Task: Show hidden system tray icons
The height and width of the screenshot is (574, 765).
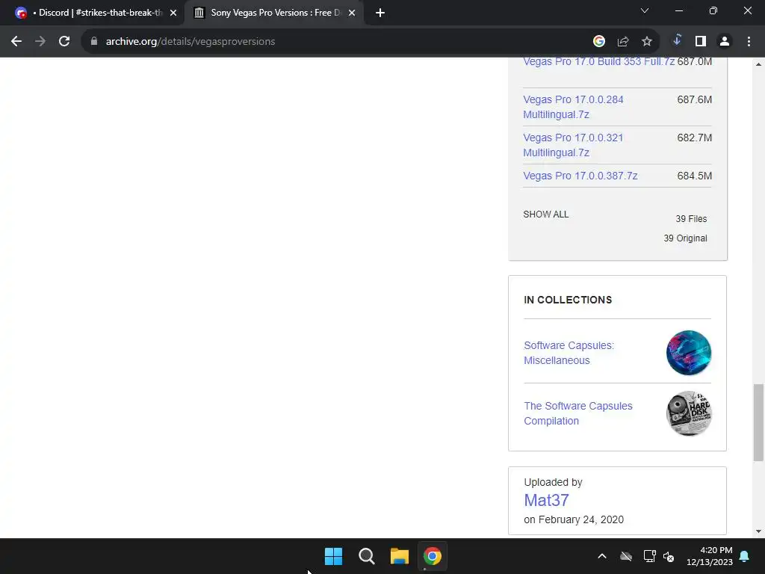Action: click(x=602, y=556)
